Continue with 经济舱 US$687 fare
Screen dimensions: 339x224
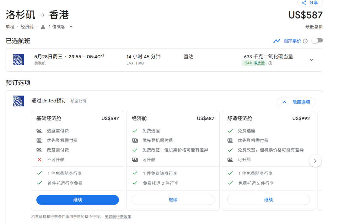point(173,200)
